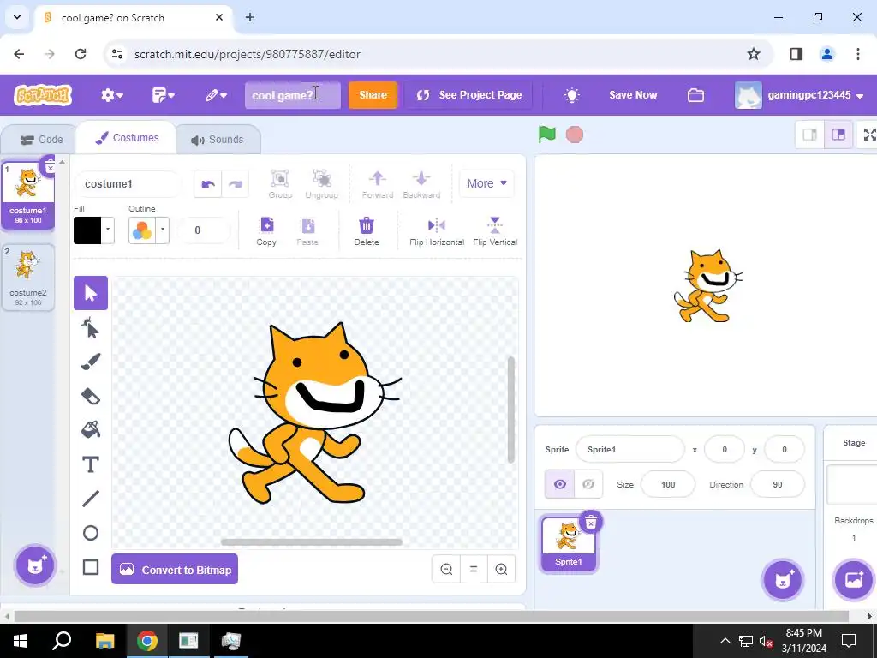Select the Brush tool
This screenshot has height=658, width=877.
point(91,362)
